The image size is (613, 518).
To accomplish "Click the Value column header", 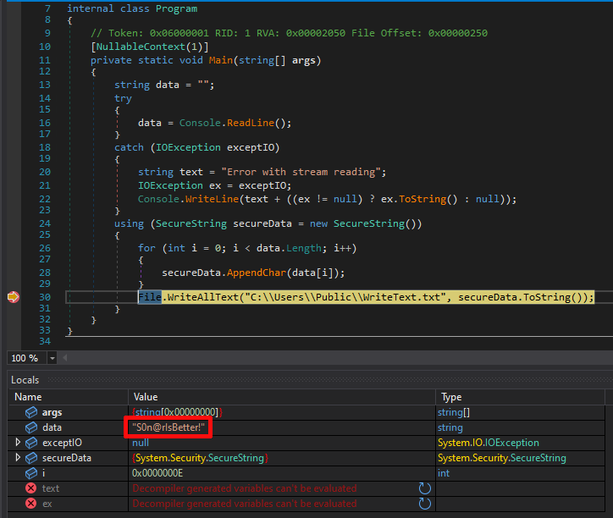I will click(x=146, y=396).
